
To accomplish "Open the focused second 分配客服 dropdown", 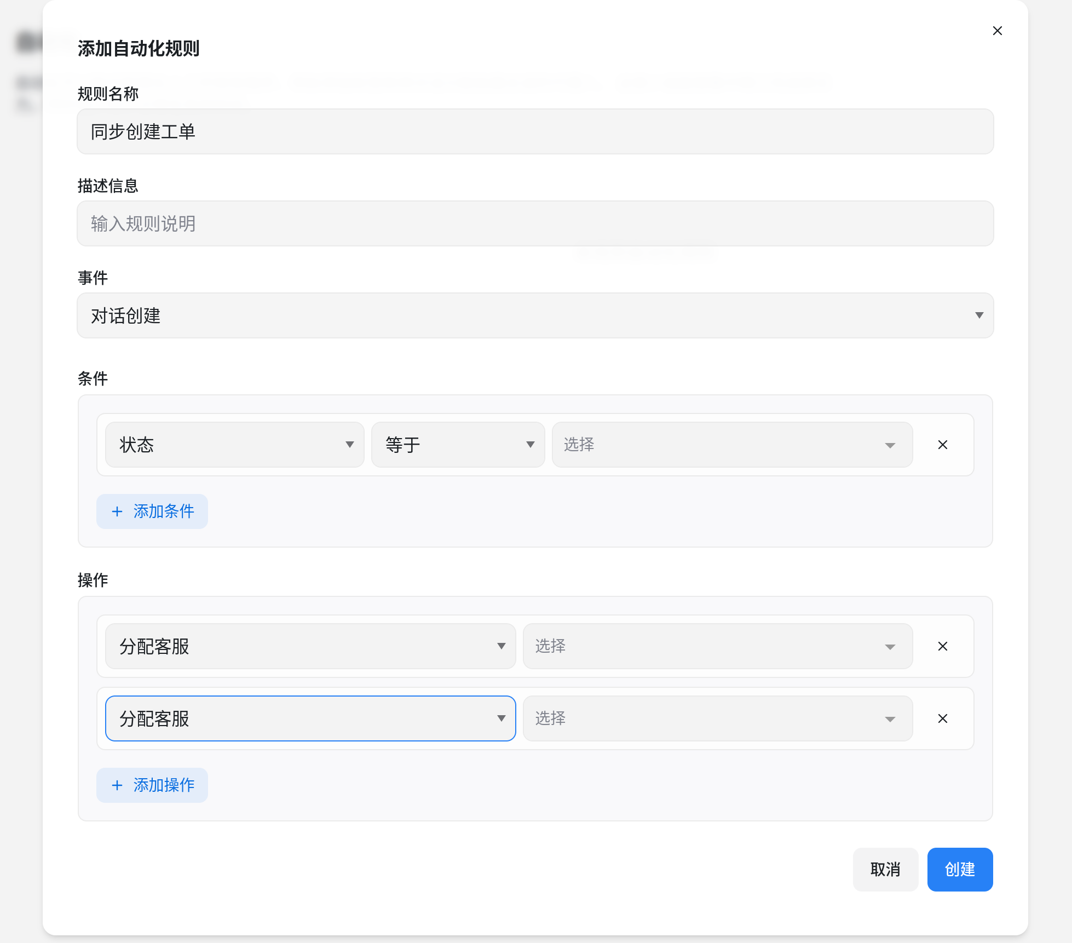I will 310,718.
